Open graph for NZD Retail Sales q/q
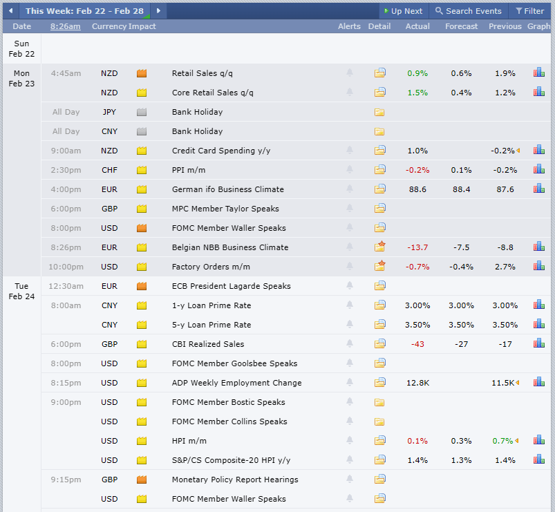Image resolution: width=555 pixels, height=512 pixels. [538, 73]
